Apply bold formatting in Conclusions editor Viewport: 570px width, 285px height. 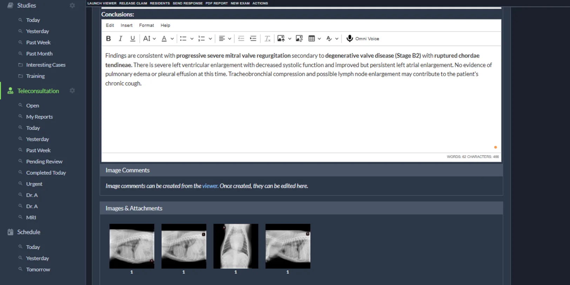pyautogui.click(x=108, y=39)
